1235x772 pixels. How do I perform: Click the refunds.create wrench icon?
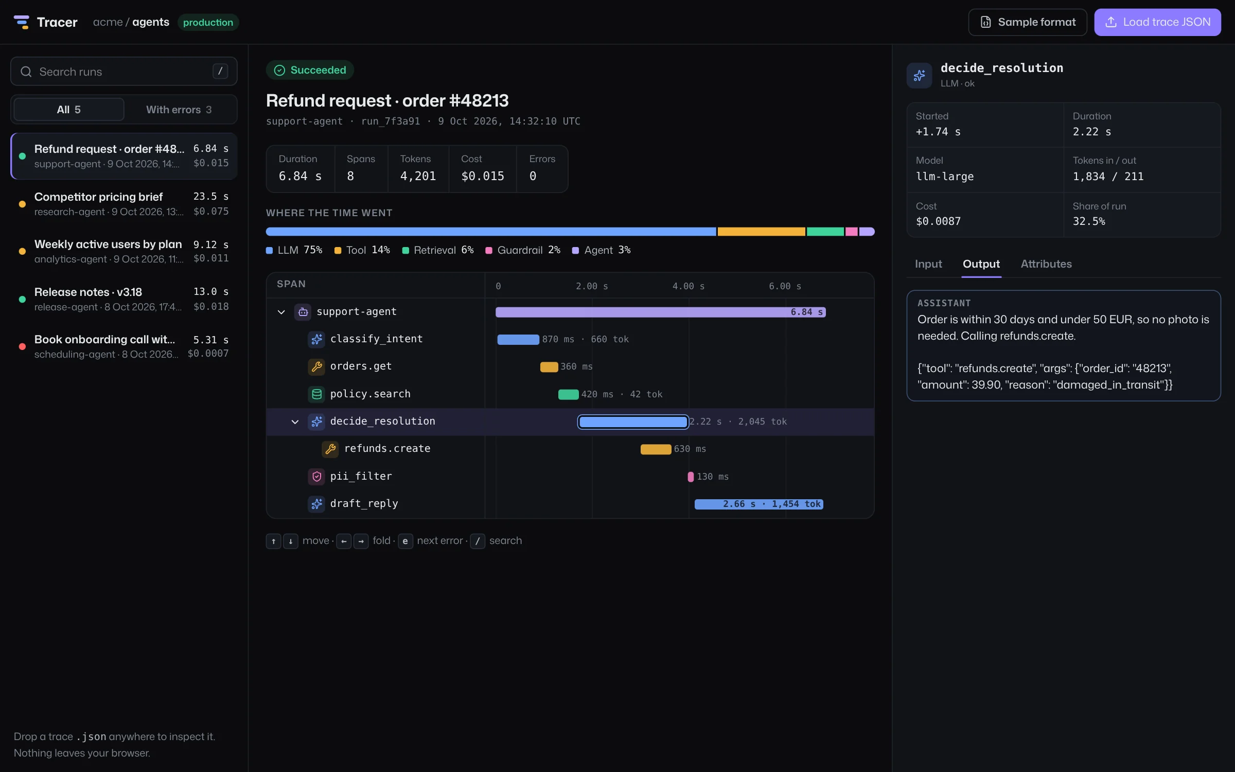[330, 449]
